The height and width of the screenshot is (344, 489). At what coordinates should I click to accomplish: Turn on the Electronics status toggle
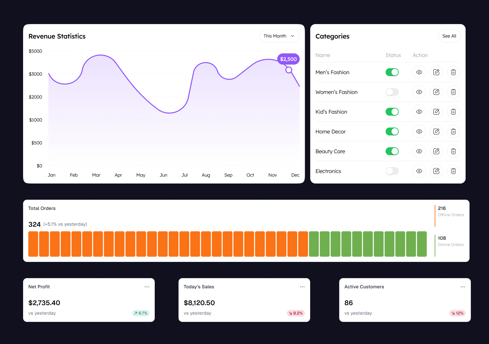click(x=392, y=171)
